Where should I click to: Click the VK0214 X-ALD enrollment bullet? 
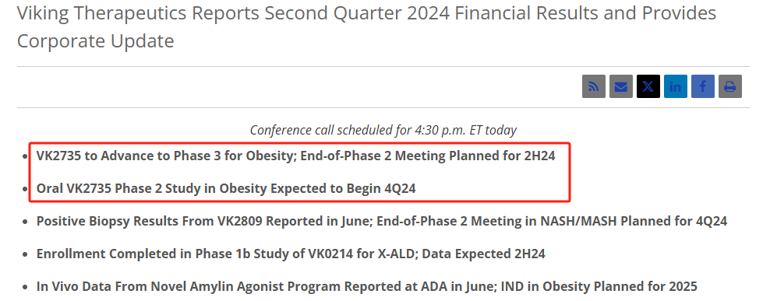(x=291, y=254)
